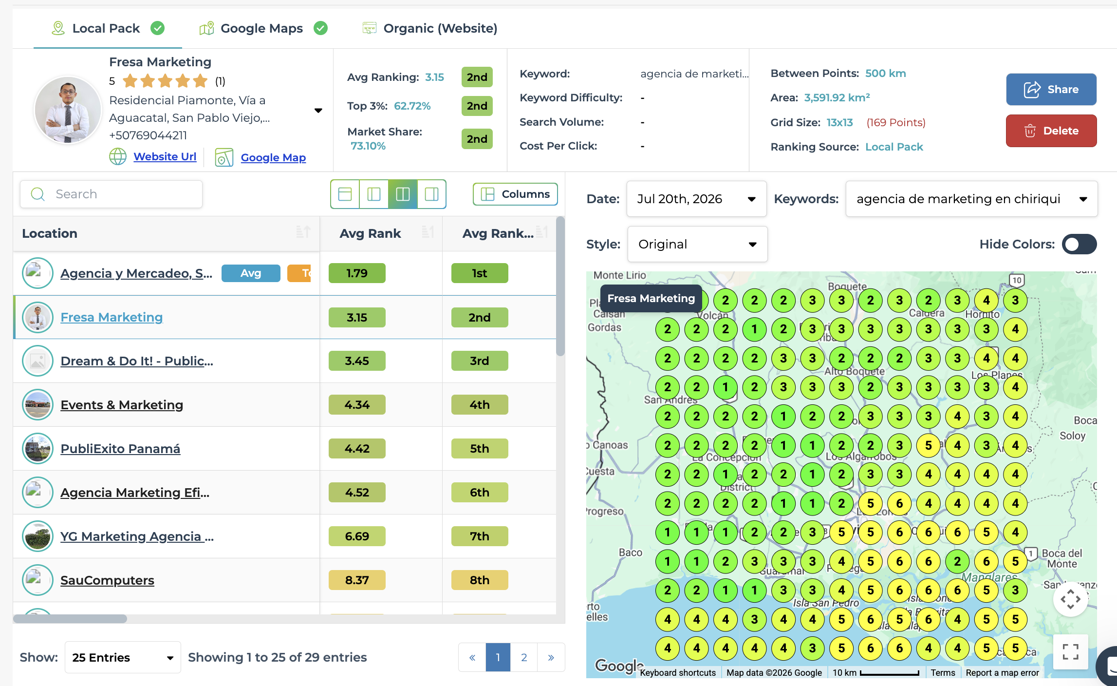The height and width of the screenshot is (686, 1117).
Task: Click the green globe Website icon
Action: click(118, 156)
